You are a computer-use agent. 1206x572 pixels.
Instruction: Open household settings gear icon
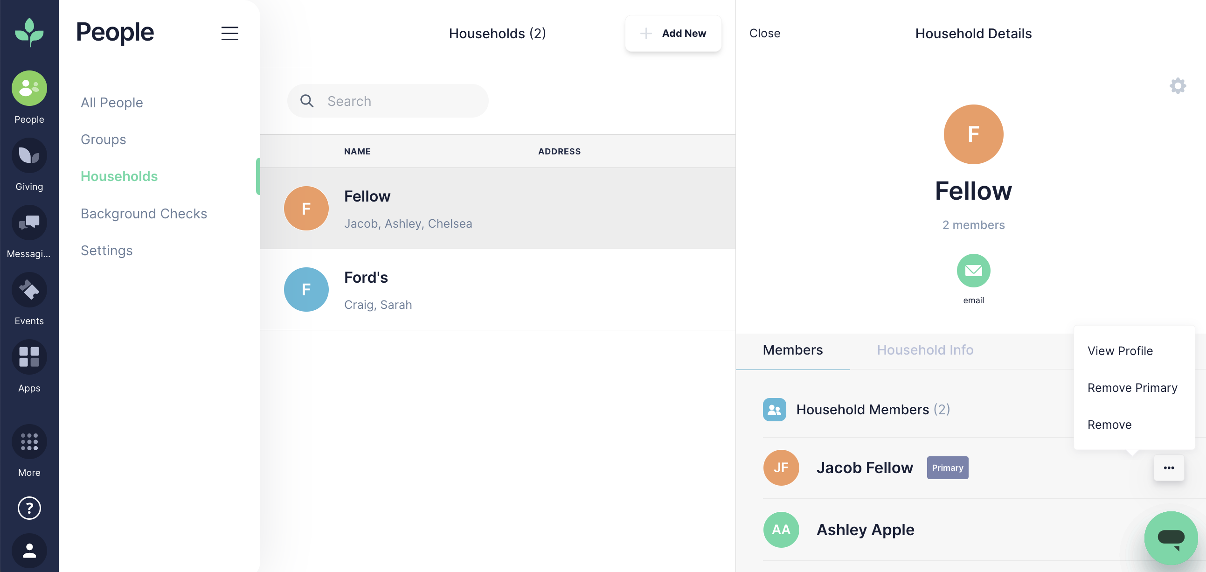(x=1177, y=86)
